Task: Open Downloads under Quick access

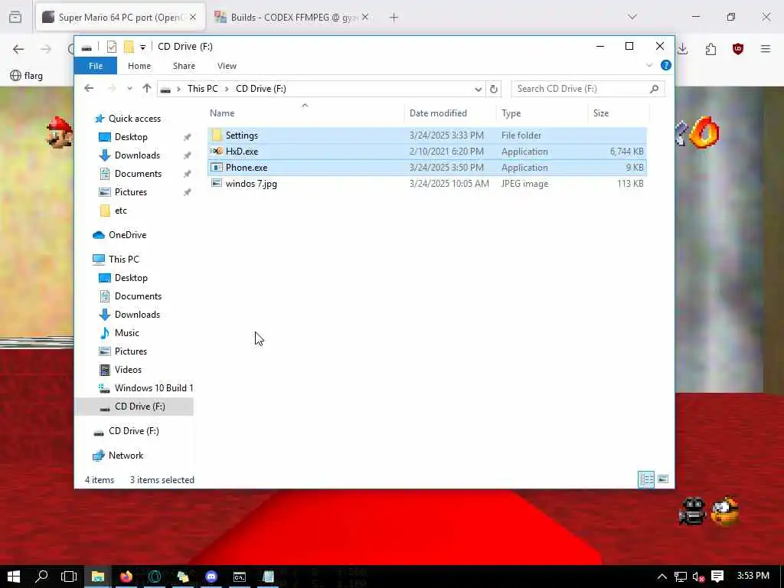Action: (x=137, y=155)
